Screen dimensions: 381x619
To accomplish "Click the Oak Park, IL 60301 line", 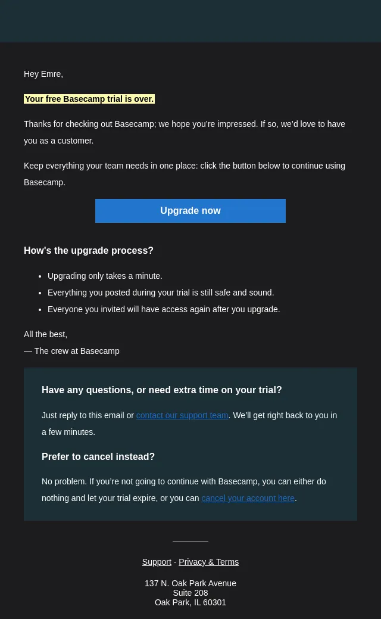I will [x=190, y=602].
